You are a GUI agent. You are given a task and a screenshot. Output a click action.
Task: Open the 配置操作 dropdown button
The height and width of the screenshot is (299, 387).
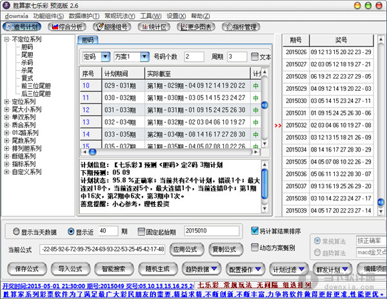245,269
